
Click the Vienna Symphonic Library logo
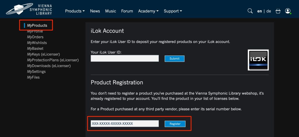click(x=29, y=9)
